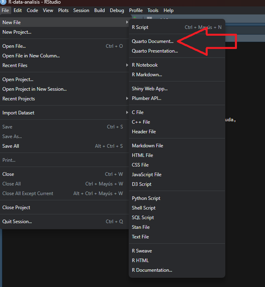Choose SQL Script file type

pos(143,218)
